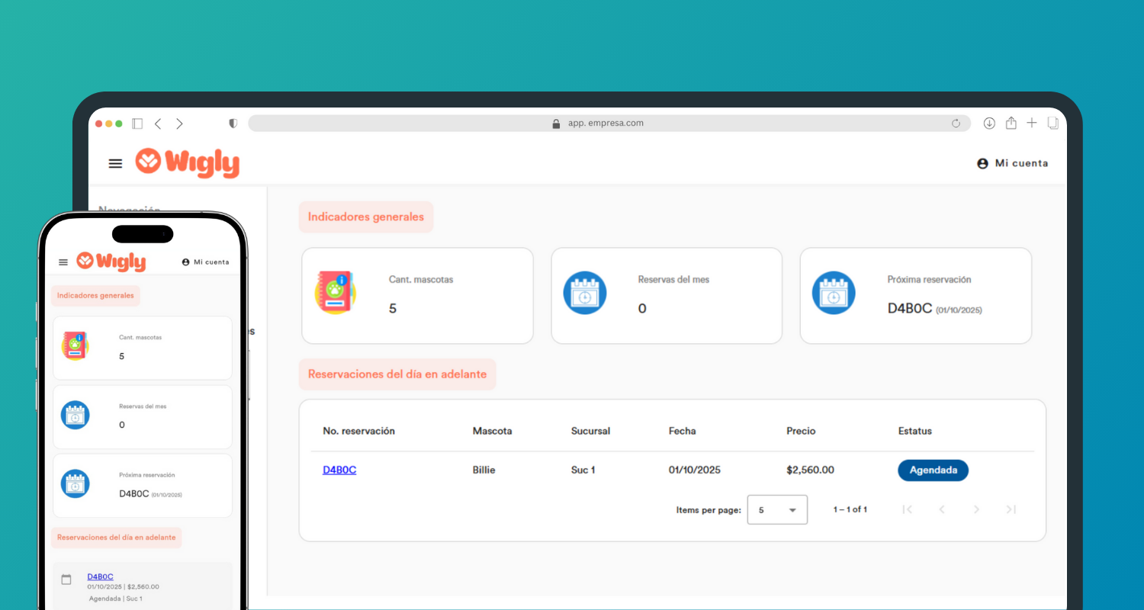Screen dimensions: 1144x610
Task: Click the browser sidebar toggle icon
Action: coord(137,124)
